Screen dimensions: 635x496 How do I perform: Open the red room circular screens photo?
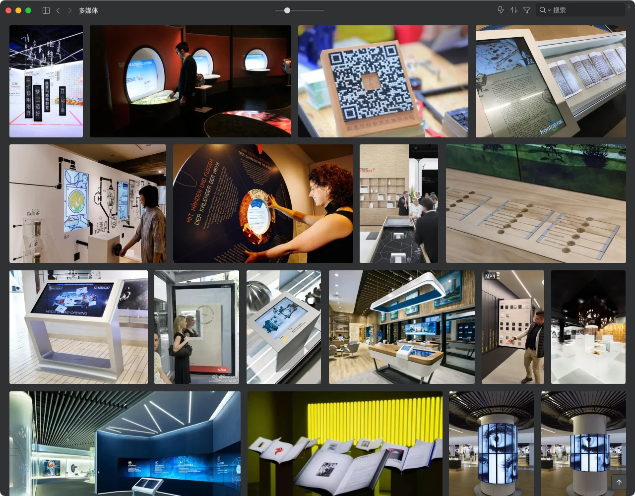190,81
